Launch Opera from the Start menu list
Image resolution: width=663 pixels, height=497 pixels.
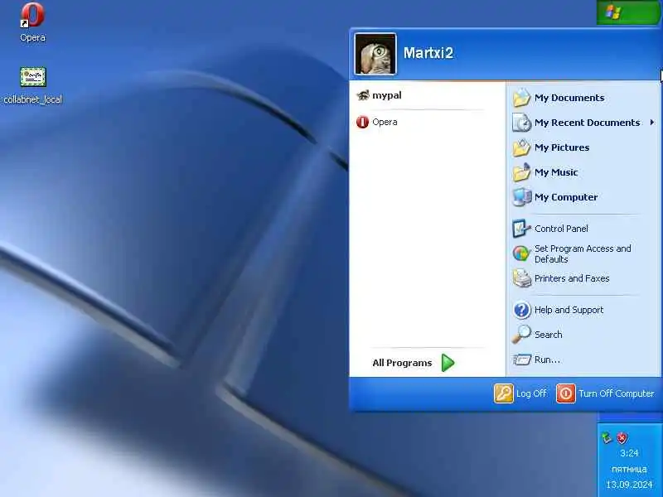(x=427, y=122)
